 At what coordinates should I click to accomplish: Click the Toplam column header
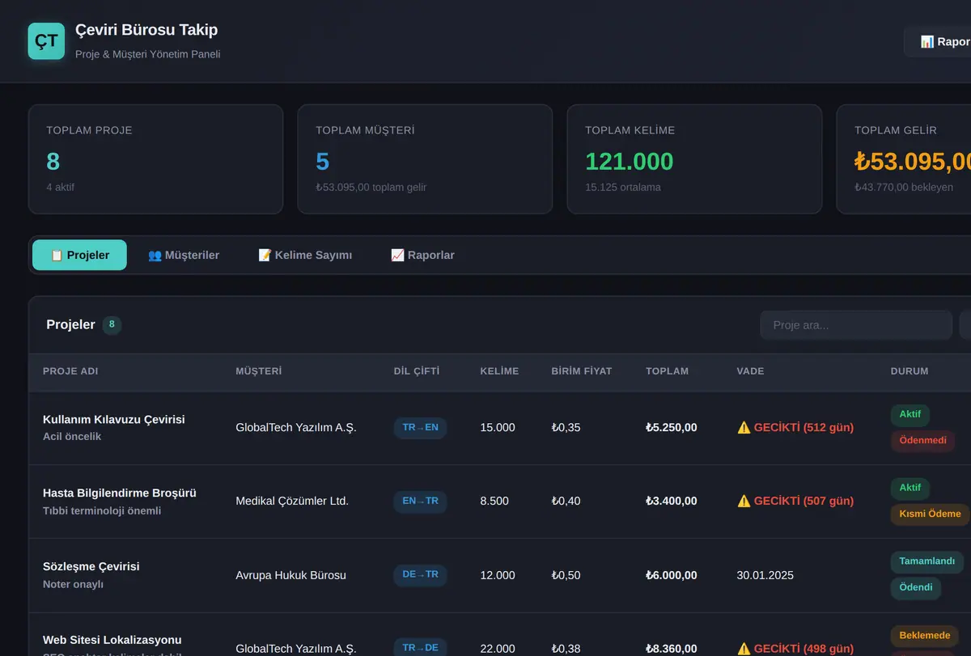point(667,371)
